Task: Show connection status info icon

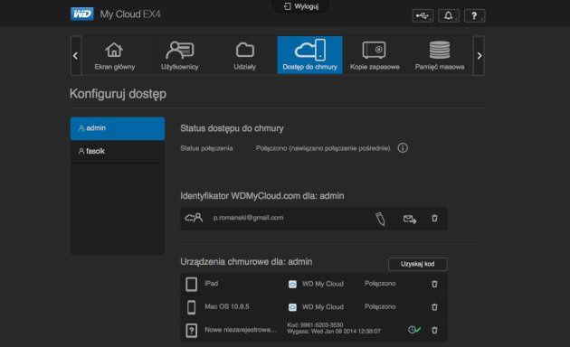Action: [x=403, y=147]
